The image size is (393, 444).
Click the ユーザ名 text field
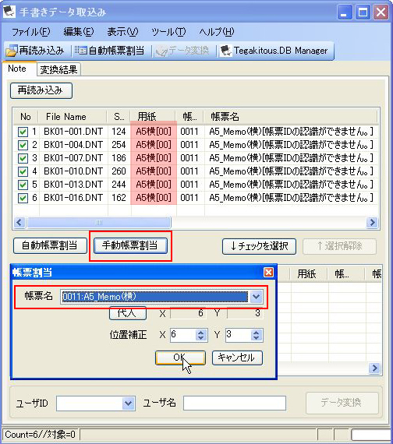click(235, 403)
